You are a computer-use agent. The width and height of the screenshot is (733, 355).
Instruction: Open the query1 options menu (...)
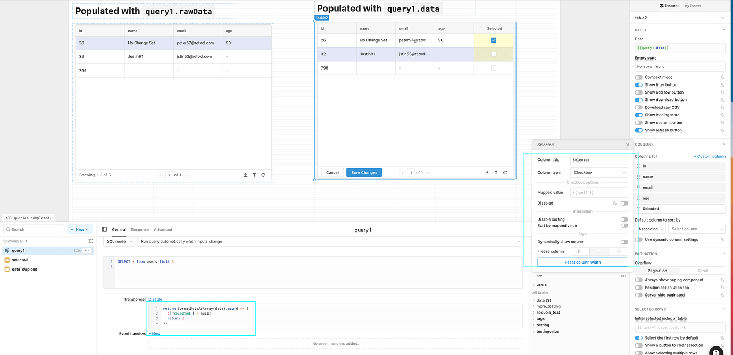pyautogui.click(x=87, y=250)
